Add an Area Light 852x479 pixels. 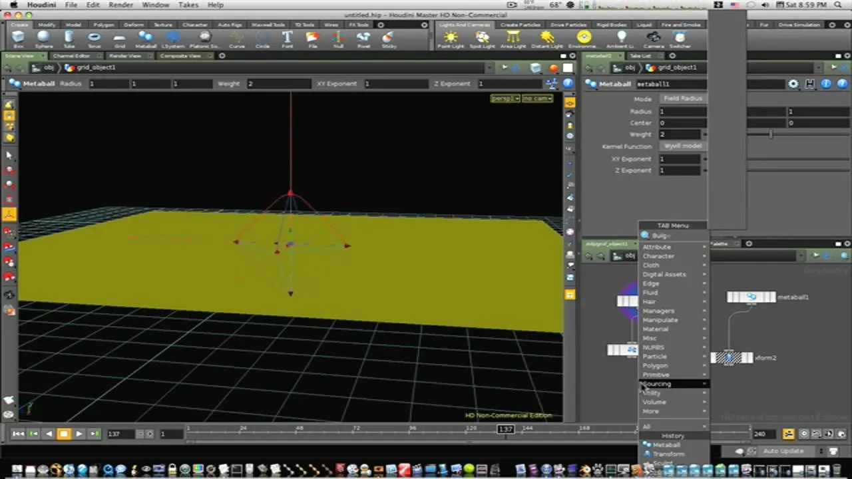pyautogui.click(x=513, y=39)
